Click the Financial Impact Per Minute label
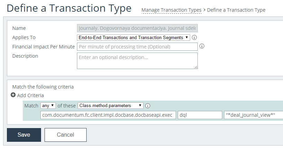 43,47
